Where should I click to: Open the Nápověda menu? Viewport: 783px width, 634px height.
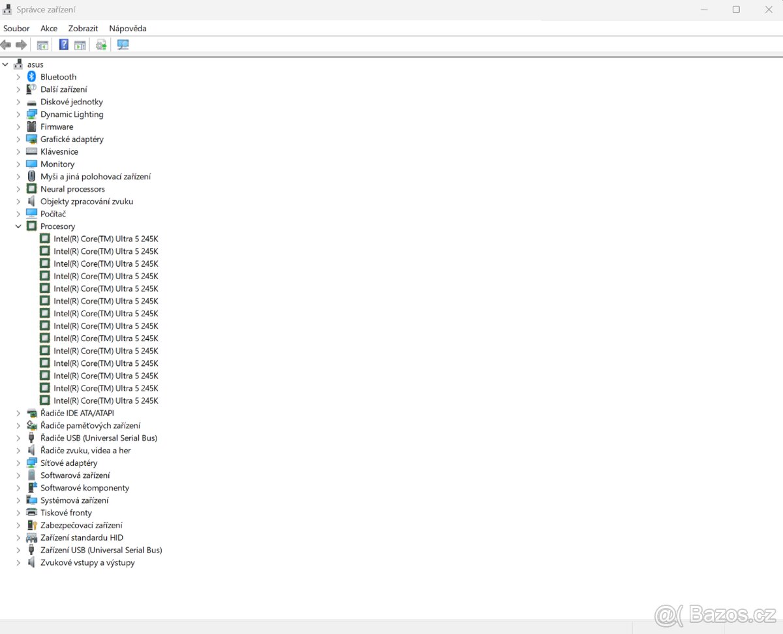128,29
